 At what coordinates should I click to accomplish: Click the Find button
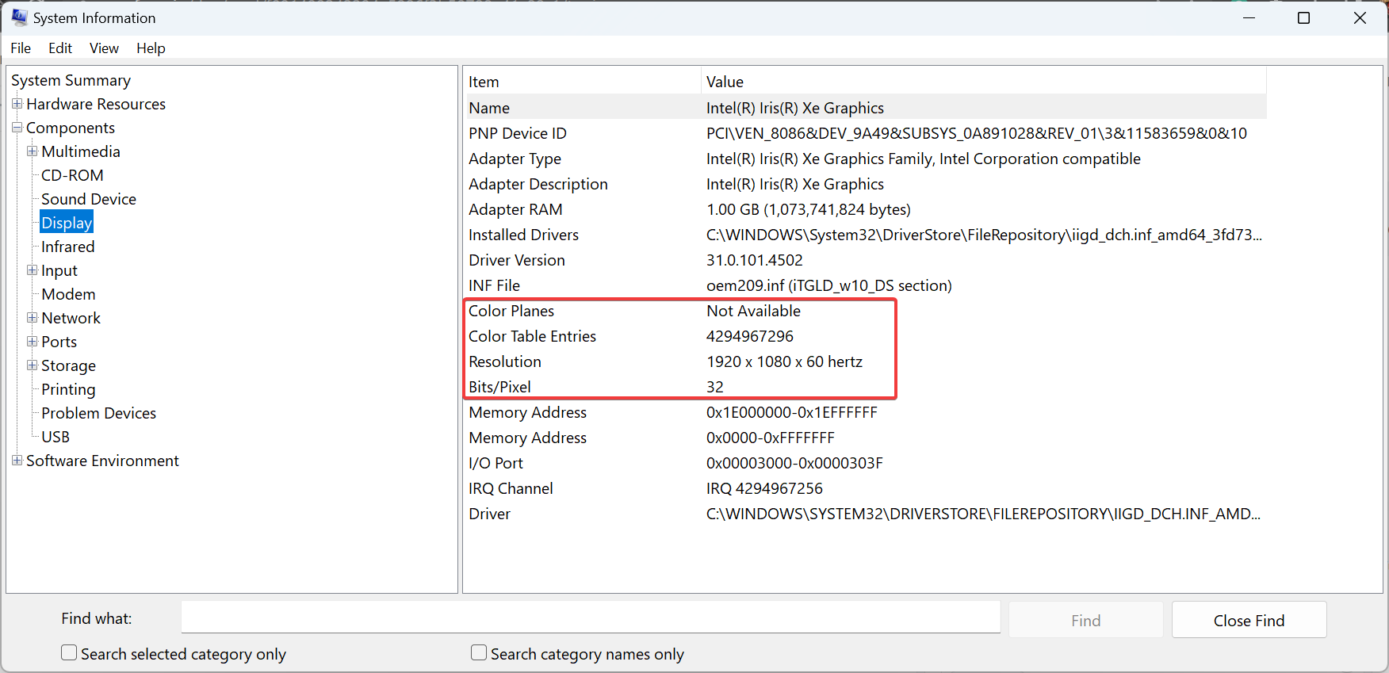pyautogui.click(x=1085, y=620)
